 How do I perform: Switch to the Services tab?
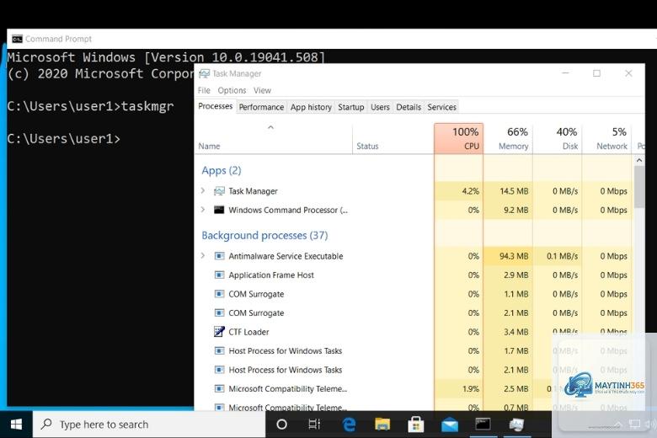tap(441, 107)
